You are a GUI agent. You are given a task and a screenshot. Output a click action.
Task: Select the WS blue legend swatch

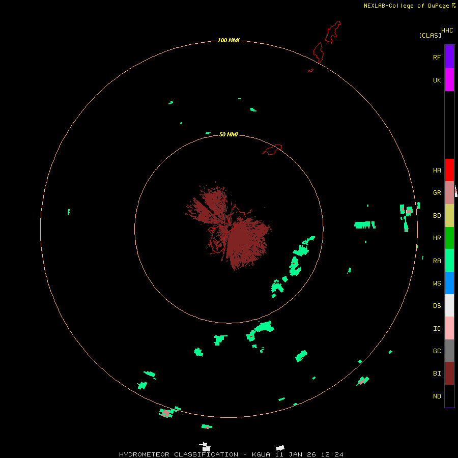tap(449, 283)
